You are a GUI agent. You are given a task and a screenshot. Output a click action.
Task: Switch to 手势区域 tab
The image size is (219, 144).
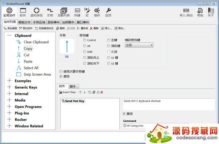(x=39, y=22)
